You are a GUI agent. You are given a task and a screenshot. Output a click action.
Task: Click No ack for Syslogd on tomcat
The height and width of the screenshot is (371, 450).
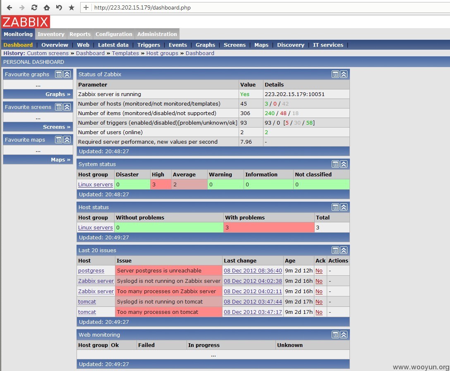[319, 302]
